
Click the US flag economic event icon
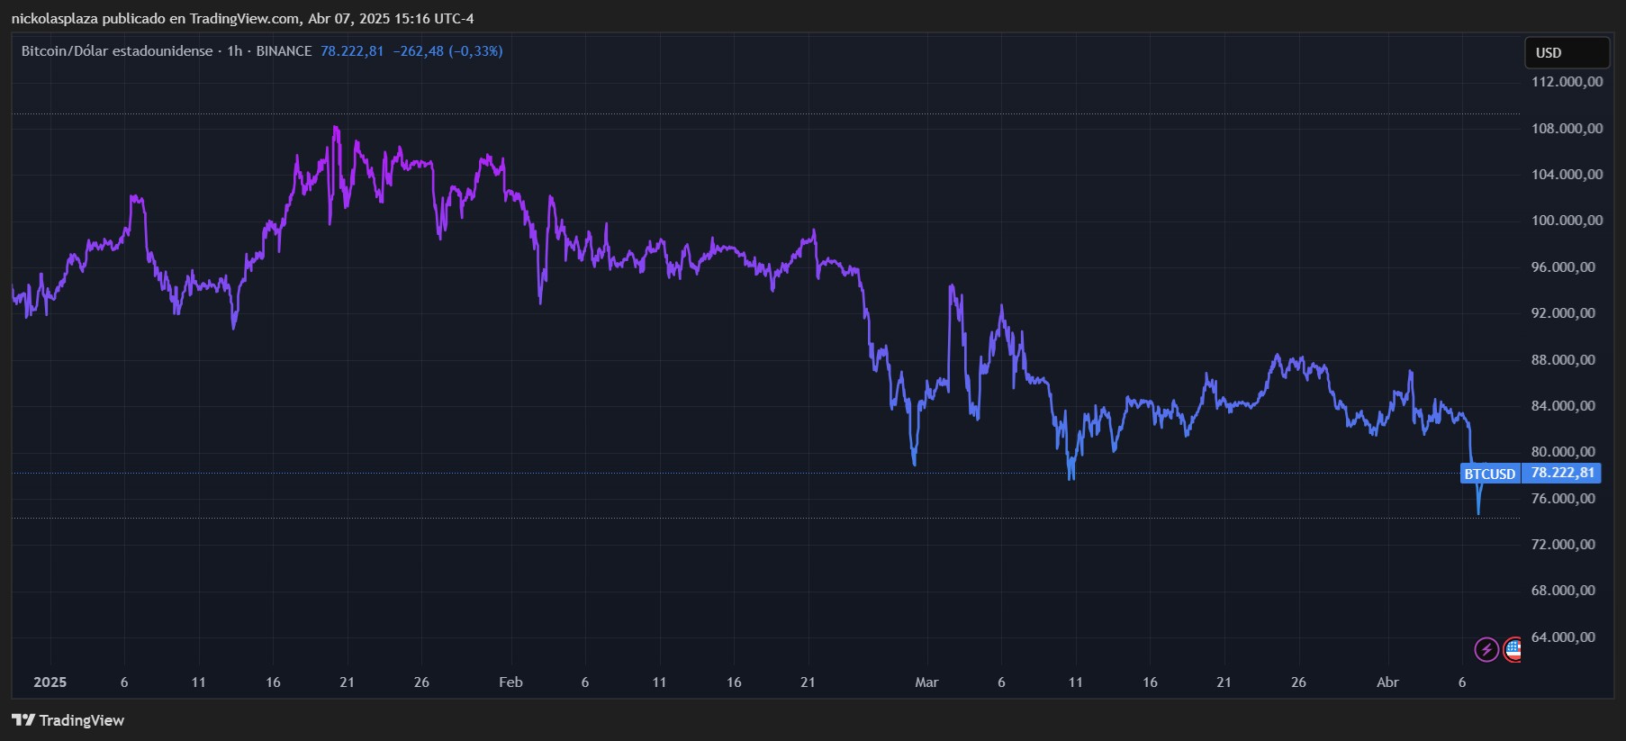point(1513,648)
